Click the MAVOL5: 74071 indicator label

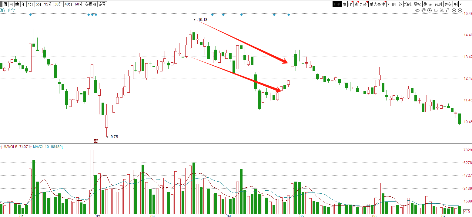coord(16,147)
